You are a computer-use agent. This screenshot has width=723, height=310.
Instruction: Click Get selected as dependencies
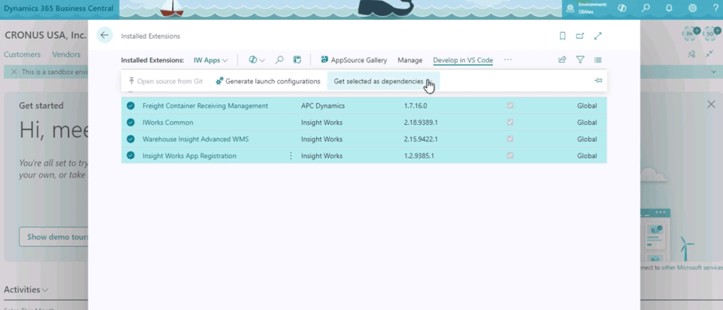pyautogui.click(x=383, y=81)
